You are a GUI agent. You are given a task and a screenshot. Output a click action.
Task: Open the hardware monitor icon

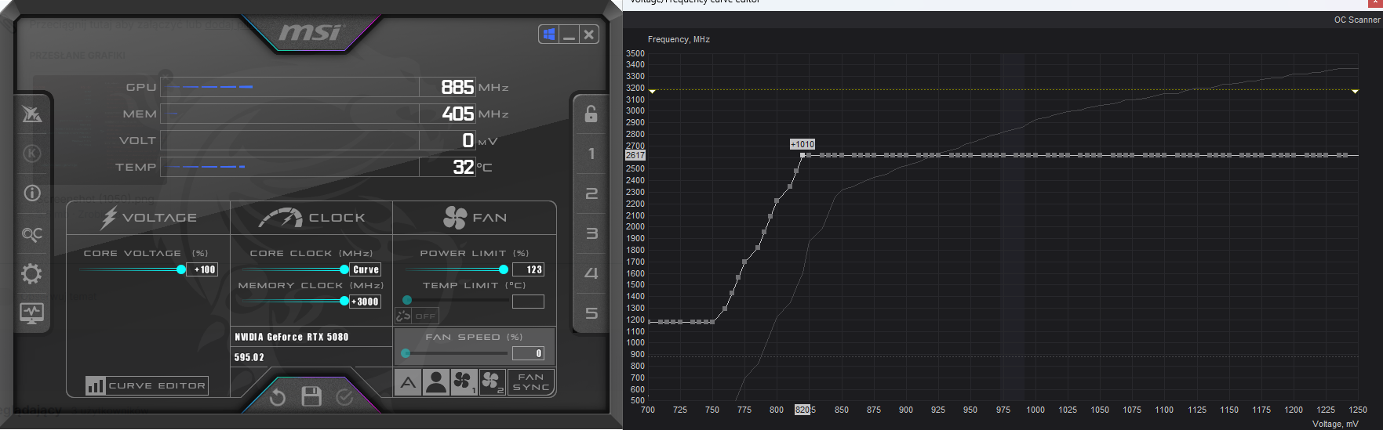click(x=32, y=313)
